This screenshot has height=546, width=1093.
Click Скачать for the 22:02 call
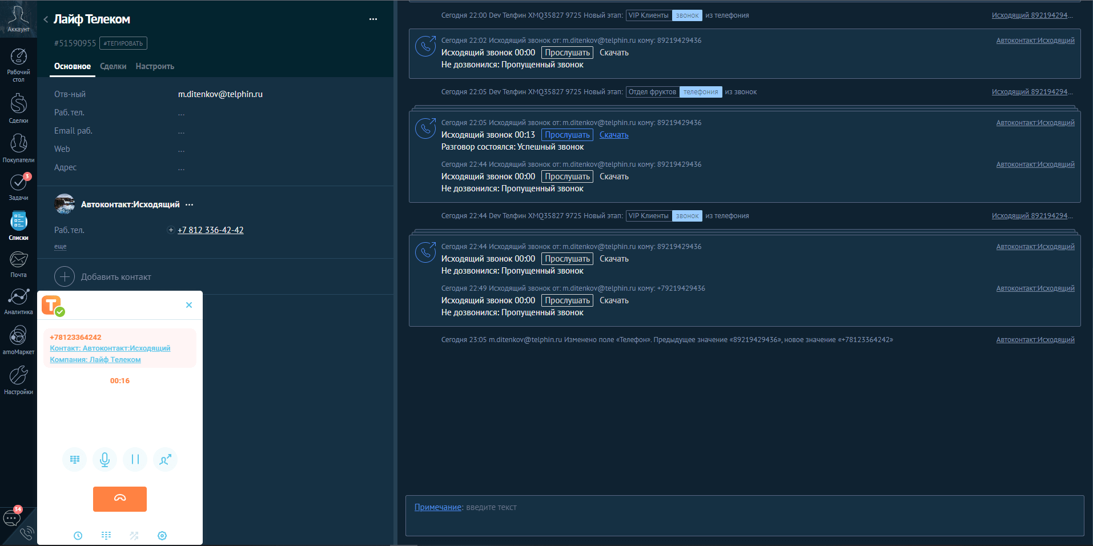tap(614, 53)
